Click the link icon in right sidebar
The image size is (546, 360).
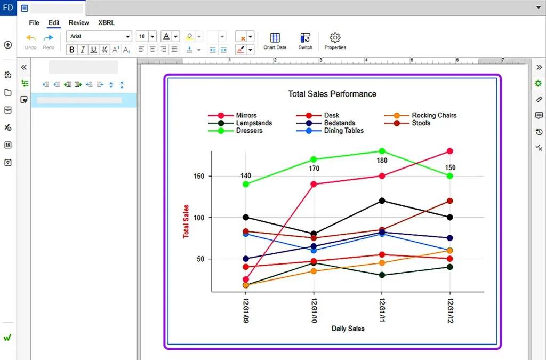[x=539, y=100]
